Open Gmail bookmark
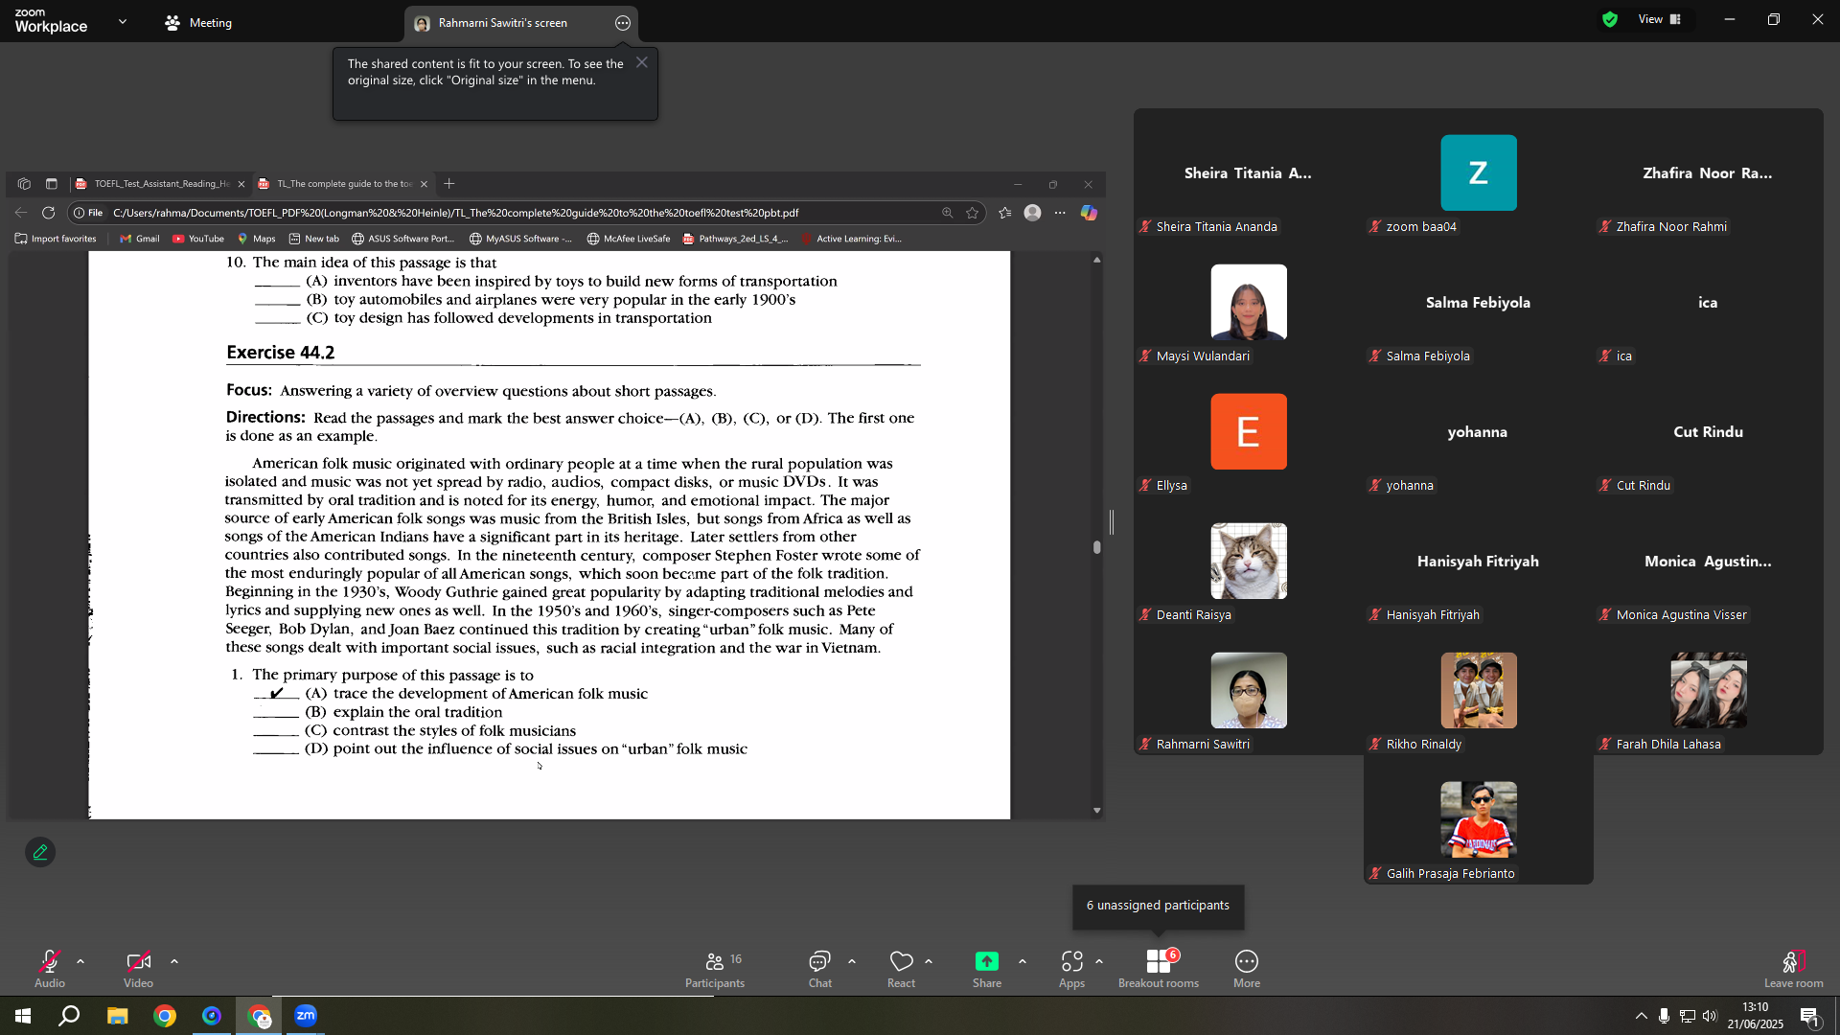 click(140, 239)
